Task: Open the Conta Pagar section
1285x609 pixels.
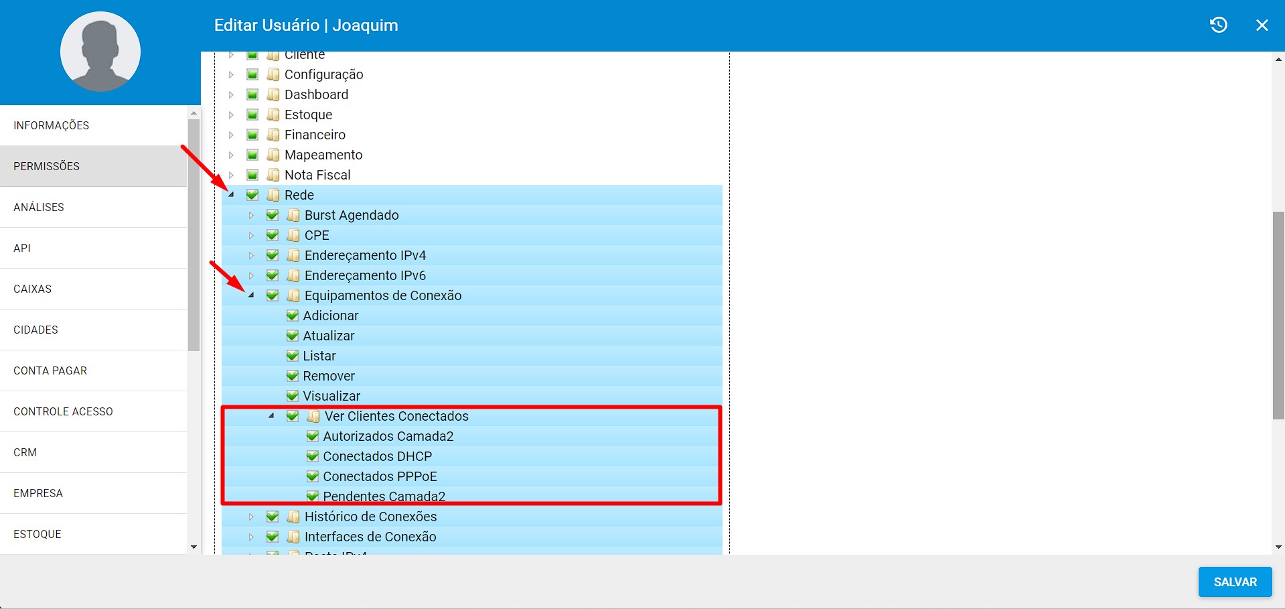Action: point(94,370)
